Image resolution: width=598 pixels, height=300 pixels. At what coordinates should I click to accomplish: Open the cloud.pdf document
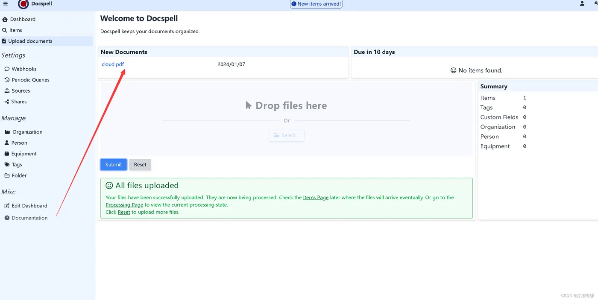[113, 64]
